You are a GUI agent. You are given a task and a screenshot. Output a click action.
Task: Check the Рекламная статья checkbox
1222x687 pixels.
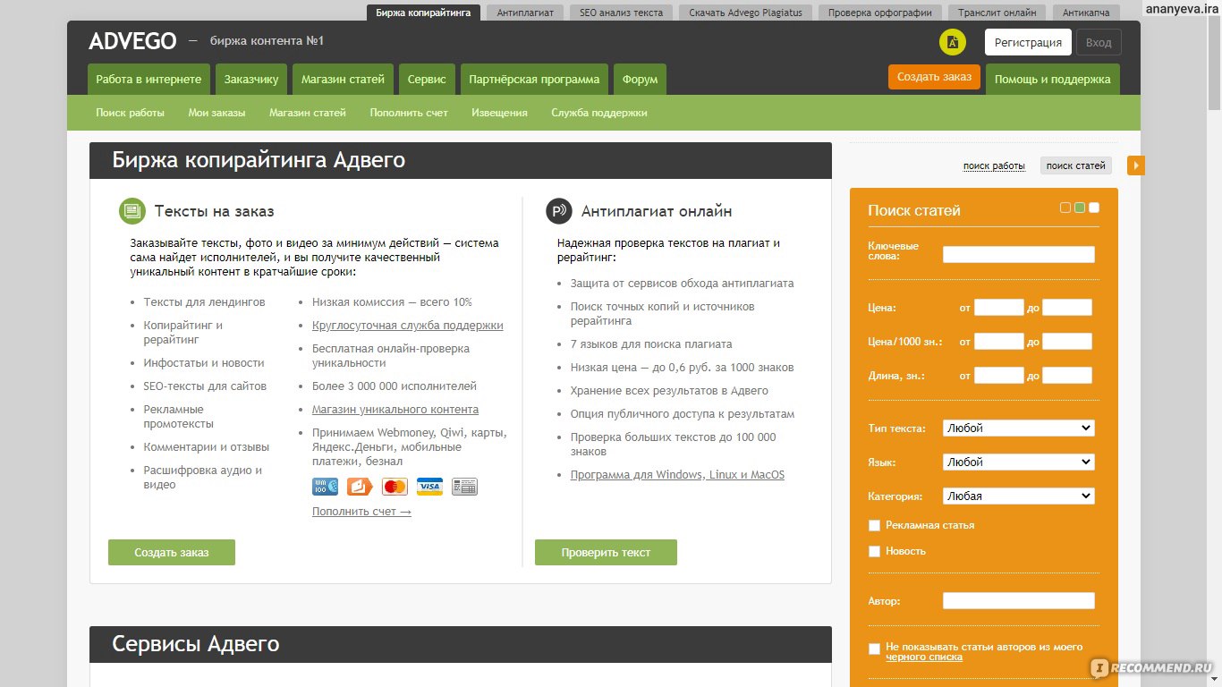pos(874,525)
